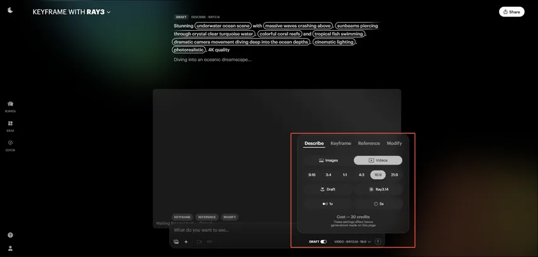Click the infinity loop icon

(210, 241)
